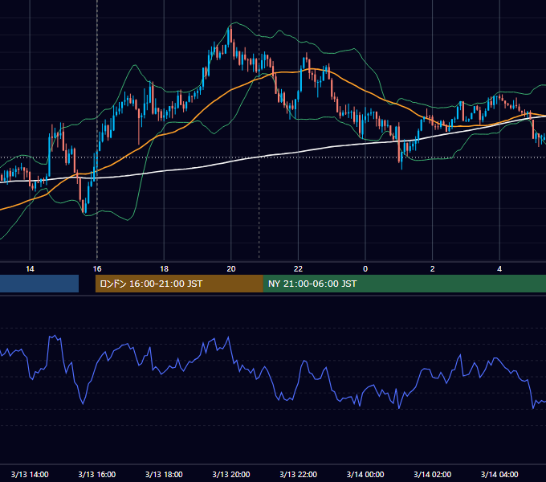Viewport: 546px width, 482px height.
Task: Select the blue session bar before London
Action: (39, 284)
